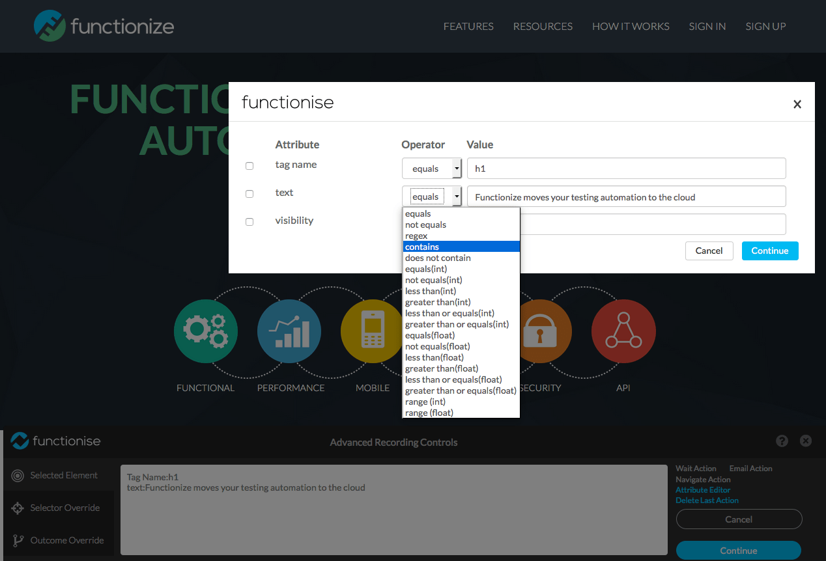This screenshot has height=561, width=826.
Task: Click the API label
Action: tap(623, 388)
